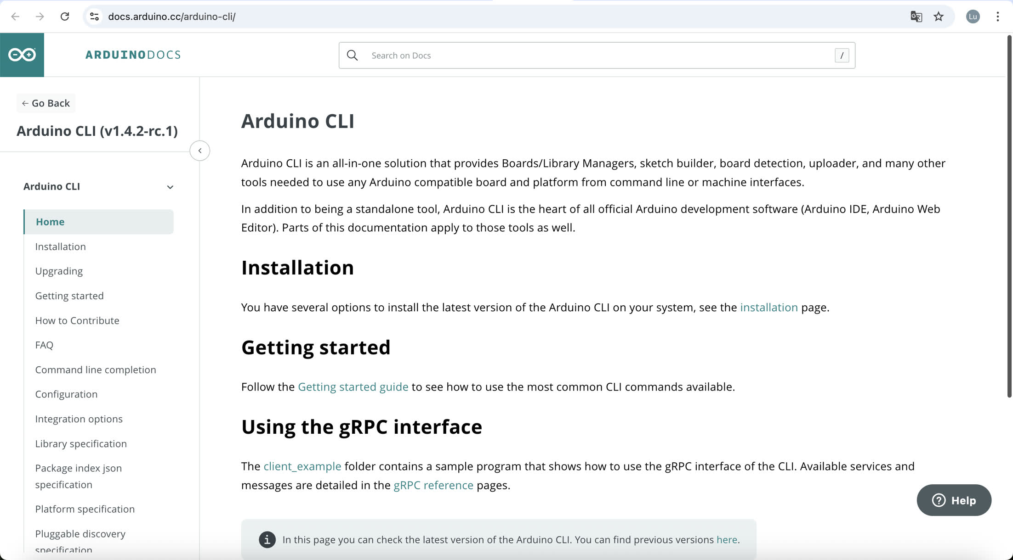
Task: Collapse the Arduino CLI section chevron
Action: (x=170, y=187)
